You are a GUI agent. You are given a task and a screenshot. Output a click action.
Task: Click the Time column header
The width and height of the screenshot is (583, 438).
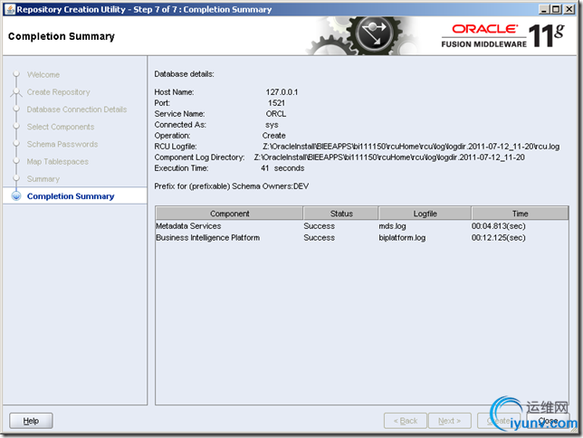(x=520, y=214)
